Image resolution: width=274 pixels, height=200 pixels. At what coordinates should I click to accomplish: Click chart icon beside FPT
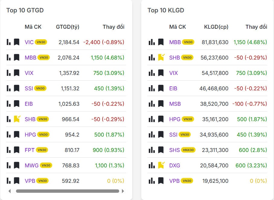tap(9, 150)
